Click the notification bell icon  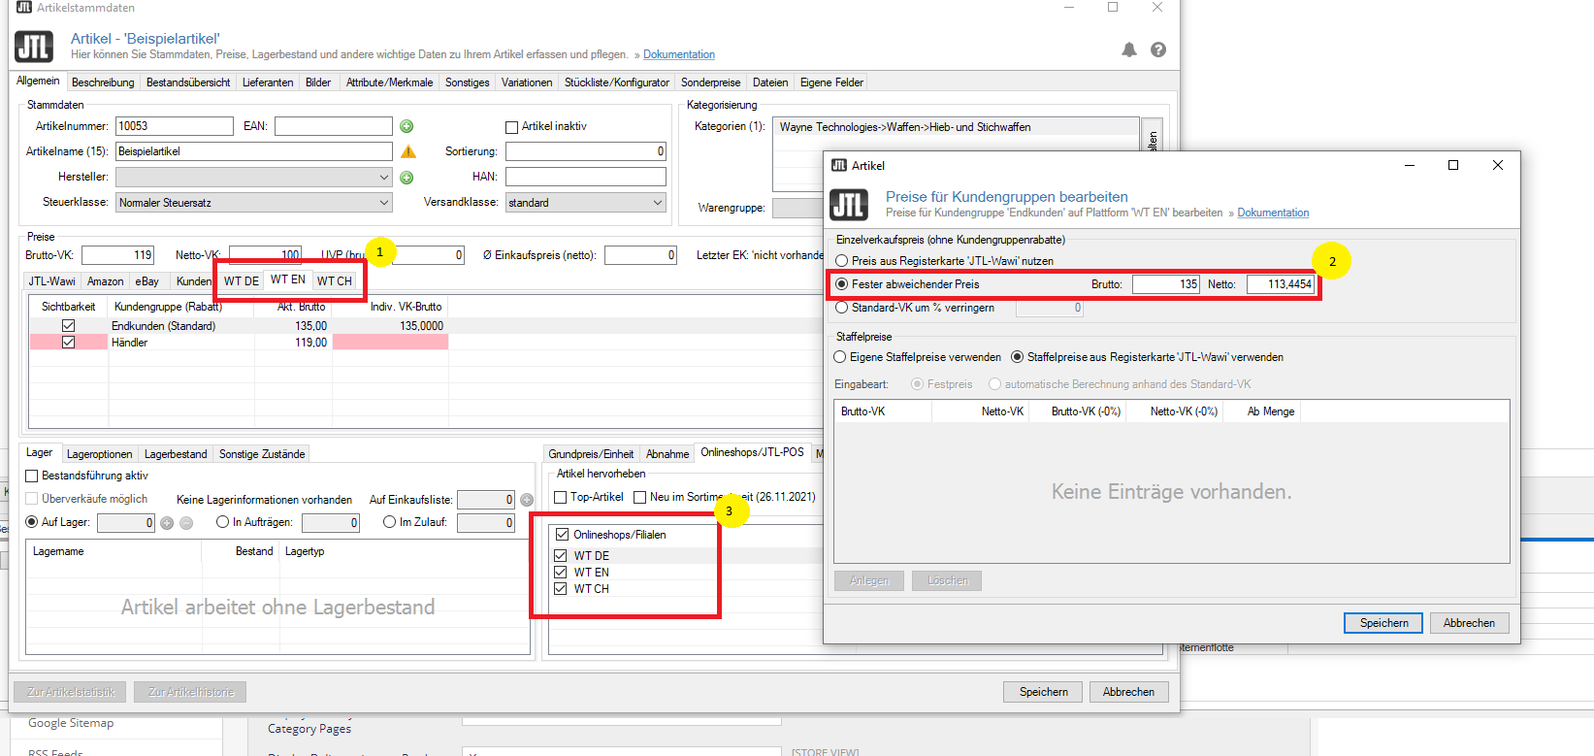click(x=1129, y=49)
